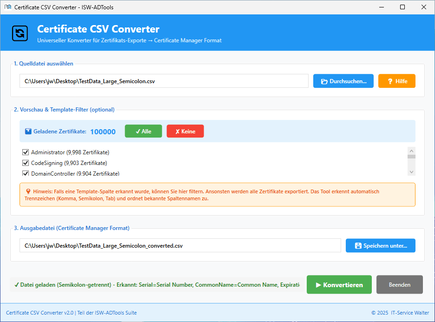Click the output file path field

[x=180, y=245]
